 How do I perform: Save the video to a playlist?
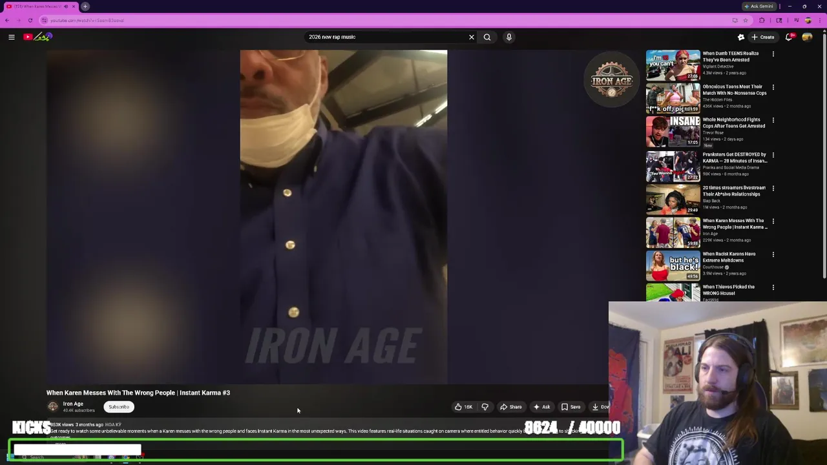coord(571,407)
